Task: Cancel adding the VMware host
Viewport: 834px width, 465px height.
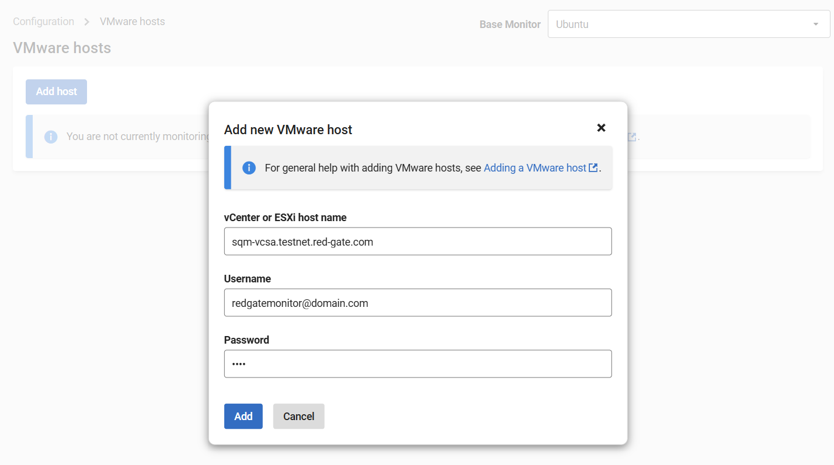Action: pos(298,416)
